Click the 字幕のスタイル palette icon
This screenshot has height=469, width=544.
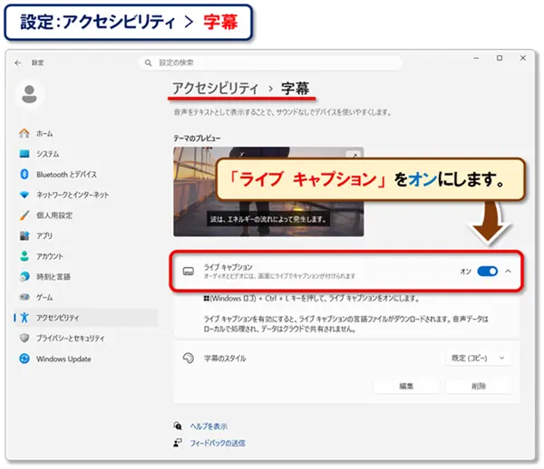point(189,358)
